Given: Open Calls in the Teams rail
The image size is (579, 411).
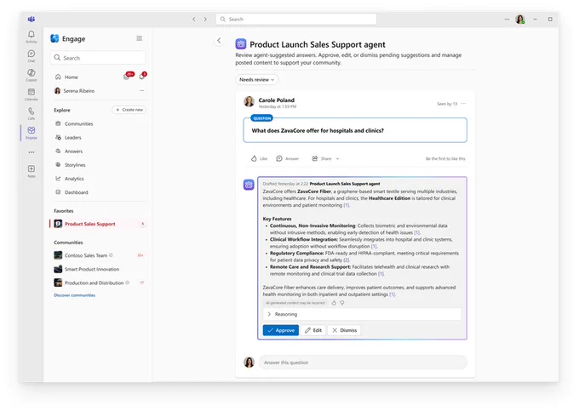Looking at the screenshot, I should [x=32, y=113].
